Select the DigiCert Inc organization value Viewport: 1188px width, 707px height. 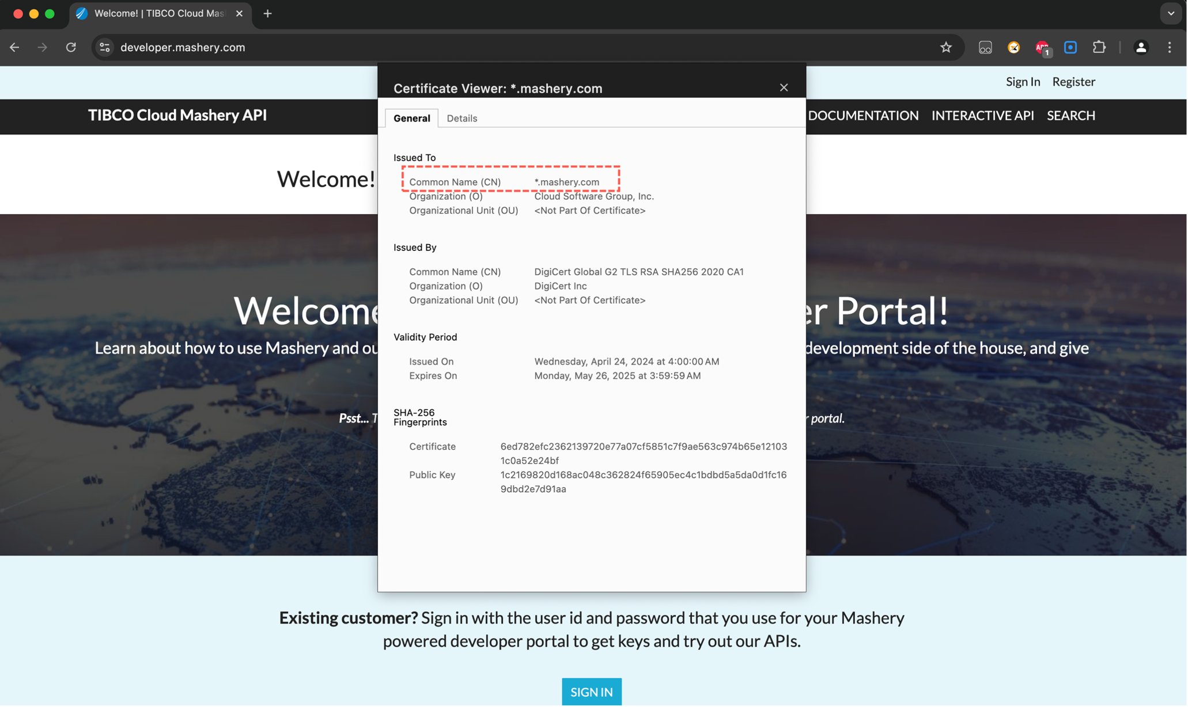(x=561, y=287)
